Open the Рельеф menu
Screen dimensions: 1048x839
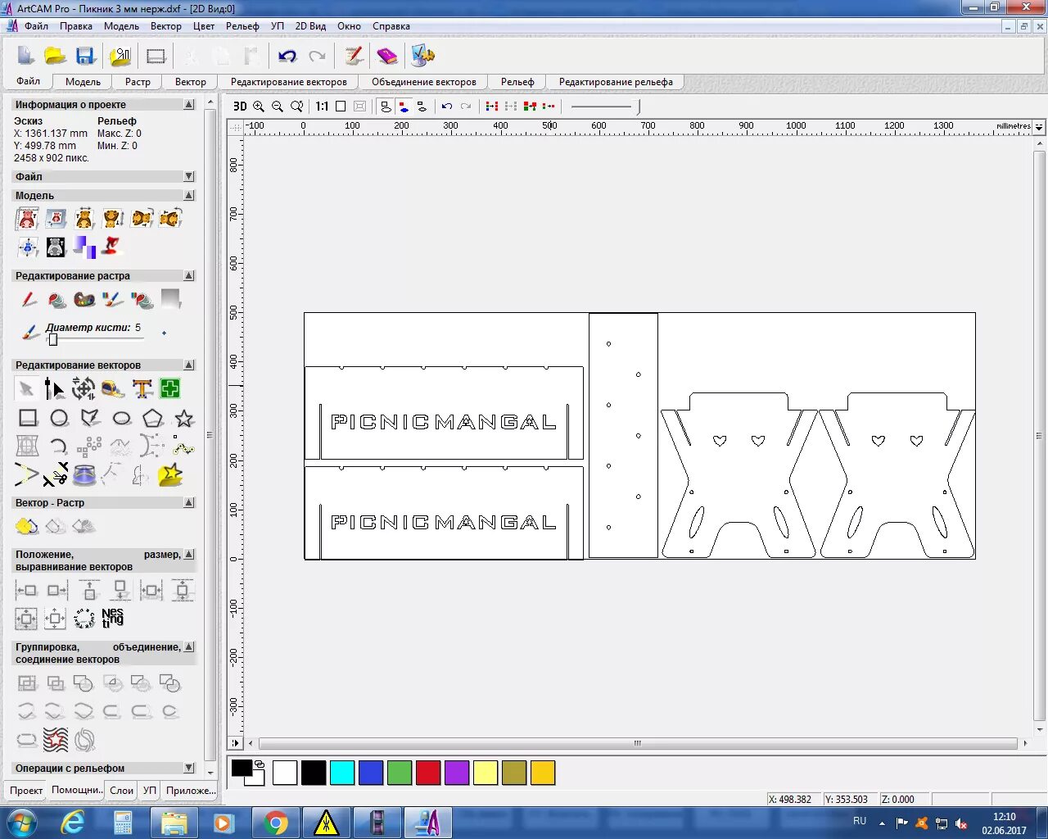(x=242, y=26)
